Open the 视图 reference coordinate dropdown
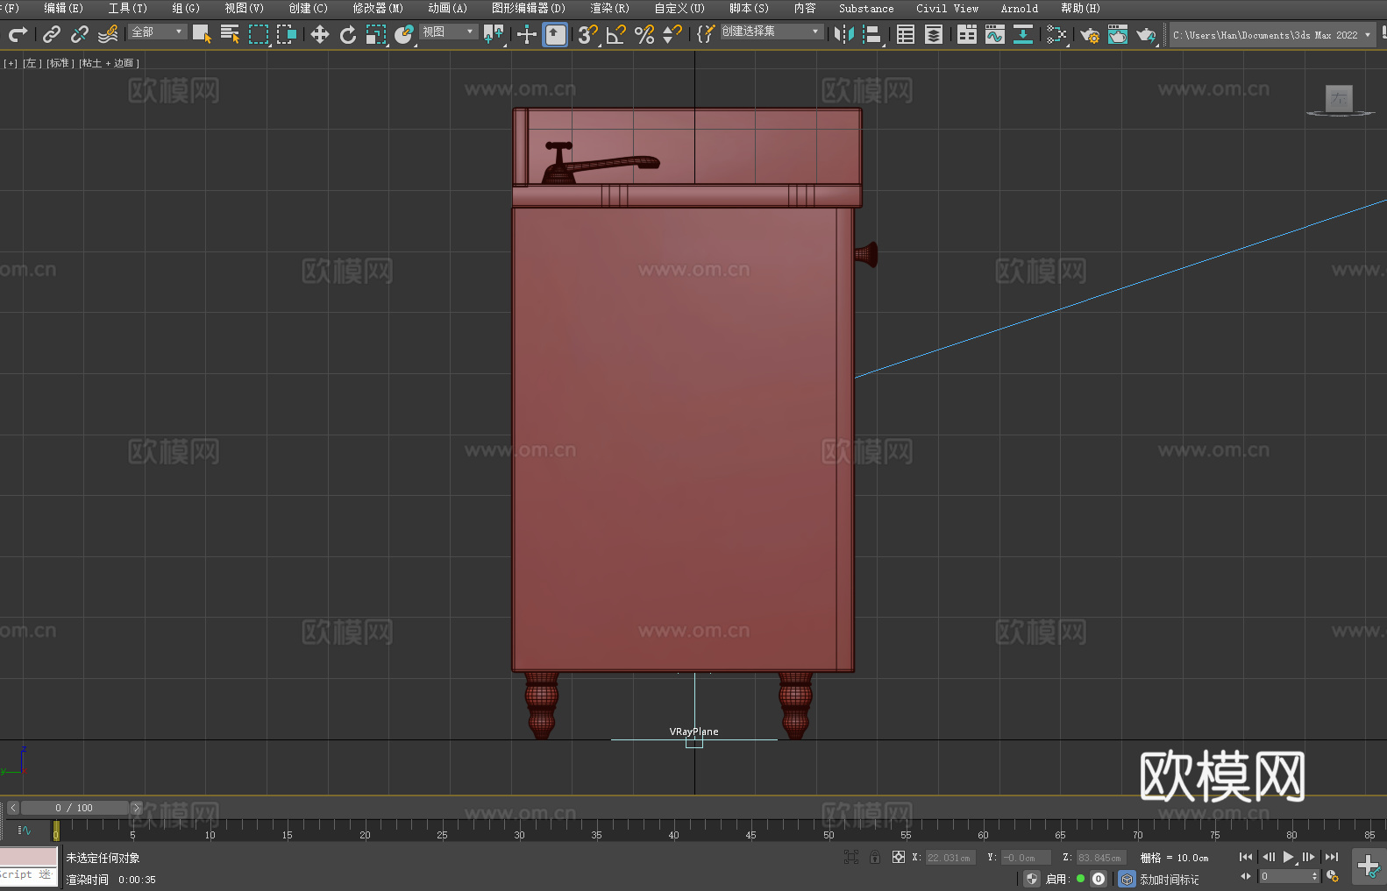The image size is (1387, 891). pyautogui.click(x=448, y=32)
